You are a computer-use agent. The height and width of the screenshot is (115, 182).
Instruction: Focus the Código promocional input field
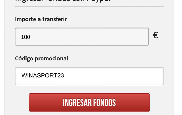[x=89, y=76]
